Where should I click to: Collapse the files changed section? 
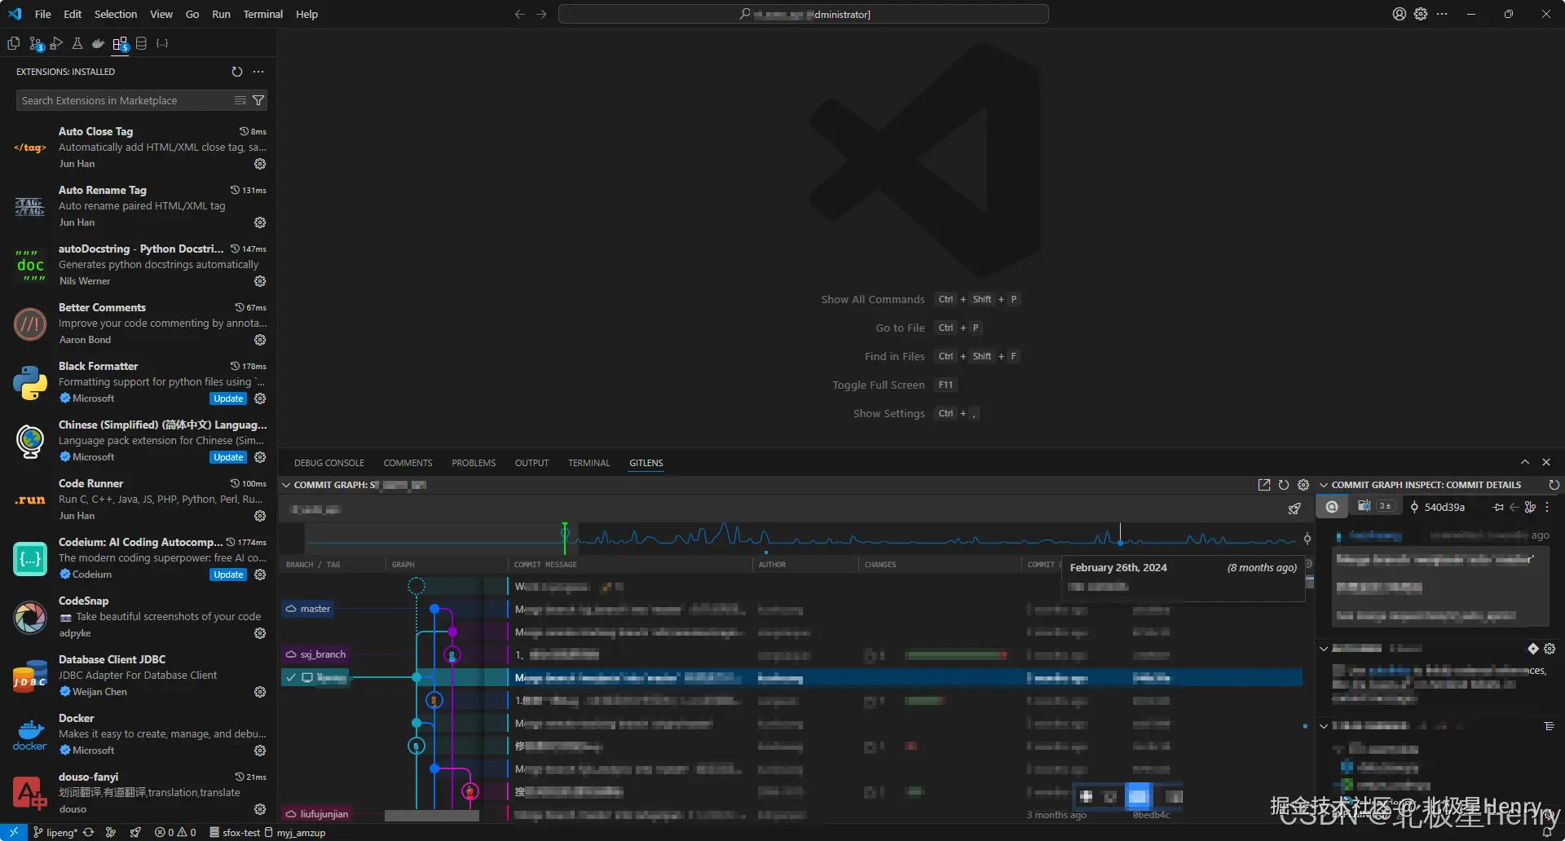click(x=1324, y=726)
